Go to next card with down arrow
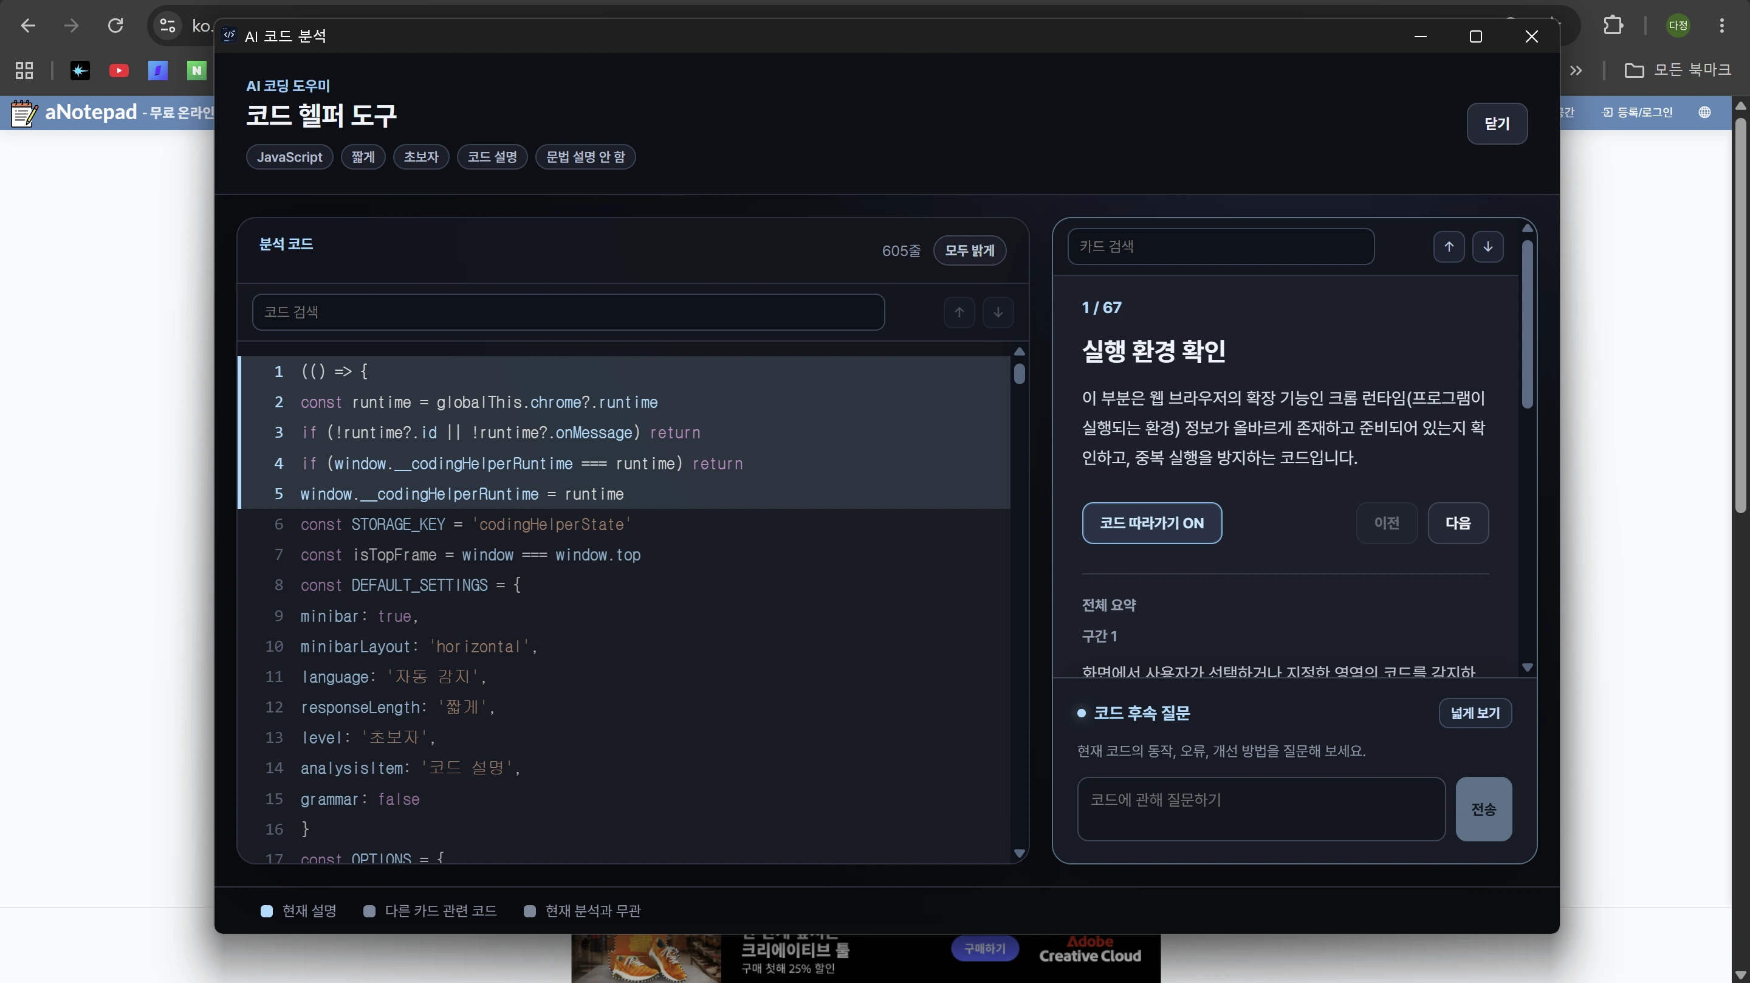Viewport: 1750px width, 983px height. 1487,247
